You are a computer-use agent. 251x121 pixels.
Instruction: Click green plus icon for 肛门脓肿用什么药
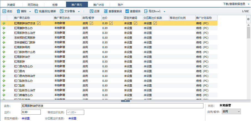[4, 52]
